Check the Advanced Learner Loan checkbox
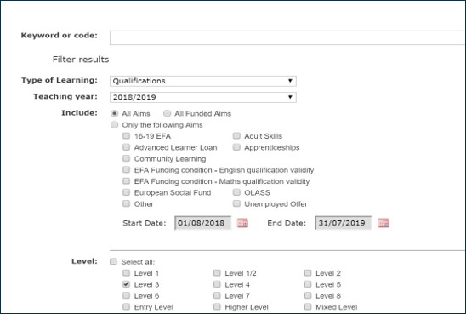The height and width of the screenshot is (314, 466). [127, 147]
